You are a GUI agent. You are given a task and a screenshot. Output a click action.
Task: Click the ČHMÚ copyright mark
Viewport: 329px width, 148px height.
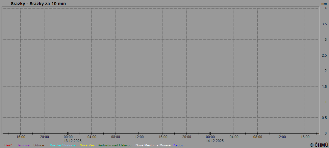pyautogui.click(x=319, y=145)
